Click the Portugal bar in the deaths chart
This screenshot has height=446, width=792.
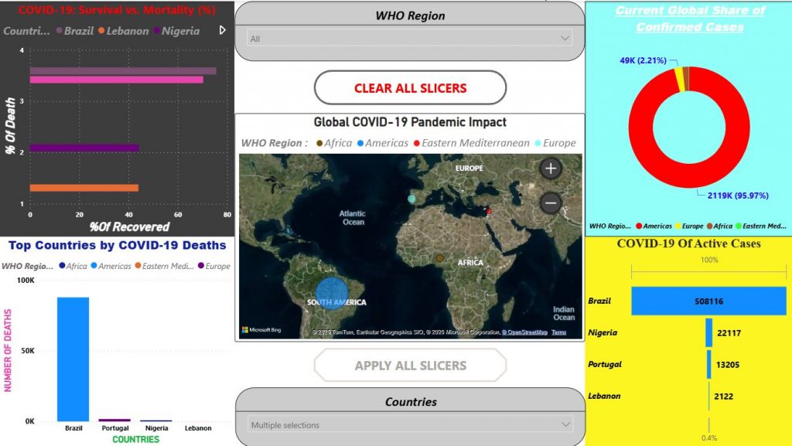(x=114, y=420)
